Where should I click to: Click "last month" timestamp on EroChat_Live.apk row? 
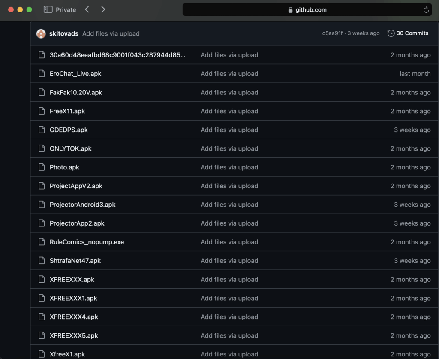[x=415, y=74]
